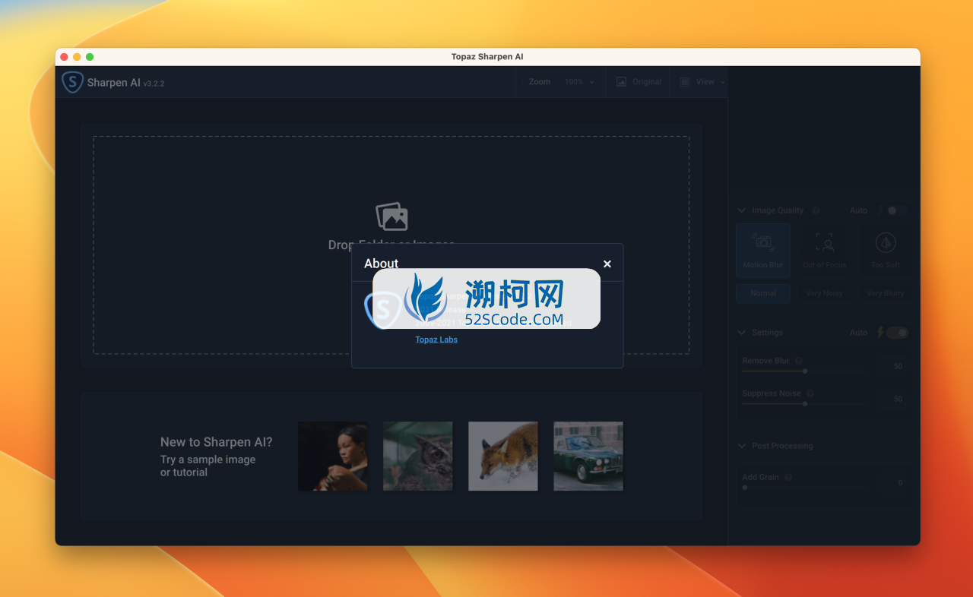Click the Suppress Noise value field

[x=892, y=399]
